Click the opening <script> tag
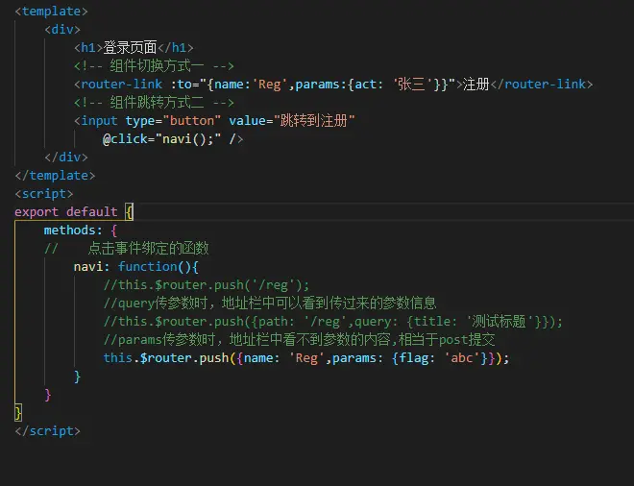Image resolution: width=634 pixels, height=486 pixels. tap(44, 194)
